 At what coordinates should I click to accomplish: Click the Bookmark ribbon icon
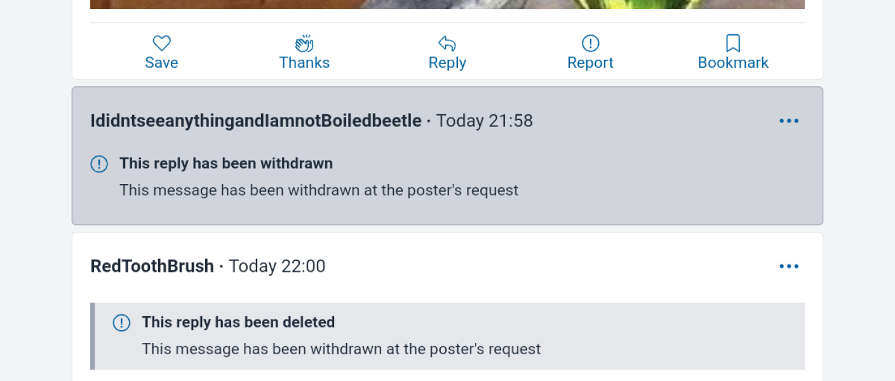[733, 43]
